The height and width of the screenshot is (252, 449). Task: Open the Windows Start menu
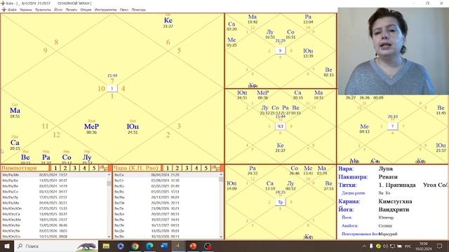[7, 246]
